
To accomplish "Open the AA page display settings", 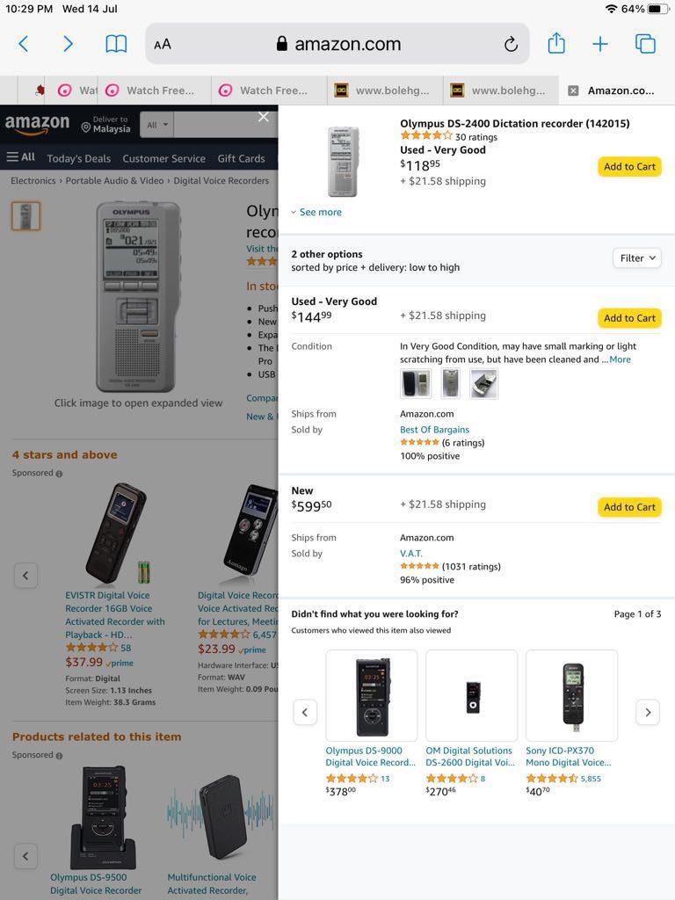I will coord(163,43).
